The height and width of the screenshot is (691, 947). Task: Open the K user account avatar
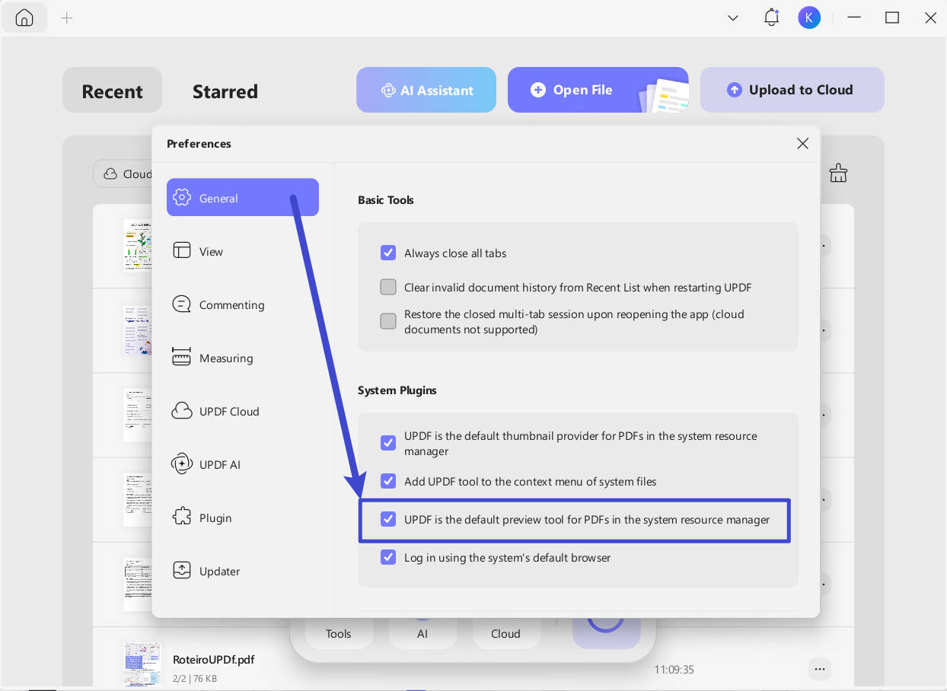[809, 17]
